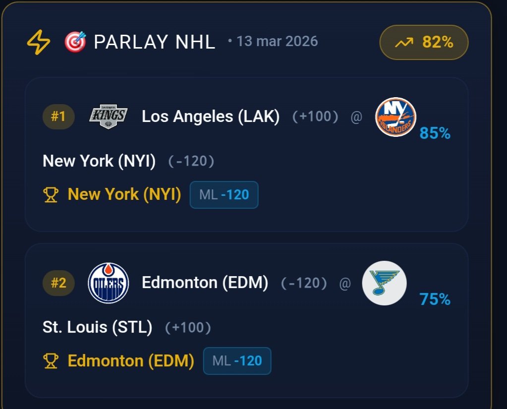The height and width of the screenshot is (409, 507).
Task: Select the ML -120 chip for Edmonton
Action: click(x=237, y=361)
